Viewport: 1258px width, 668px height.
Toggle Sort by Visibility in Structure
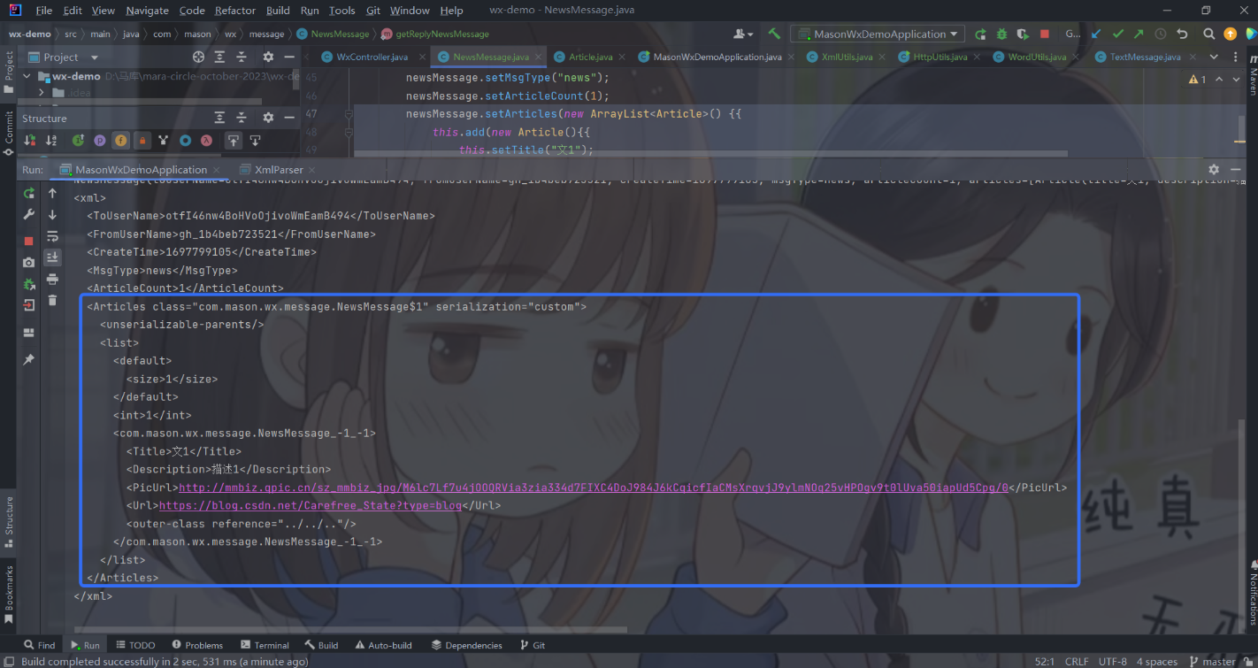click(30, 140)
